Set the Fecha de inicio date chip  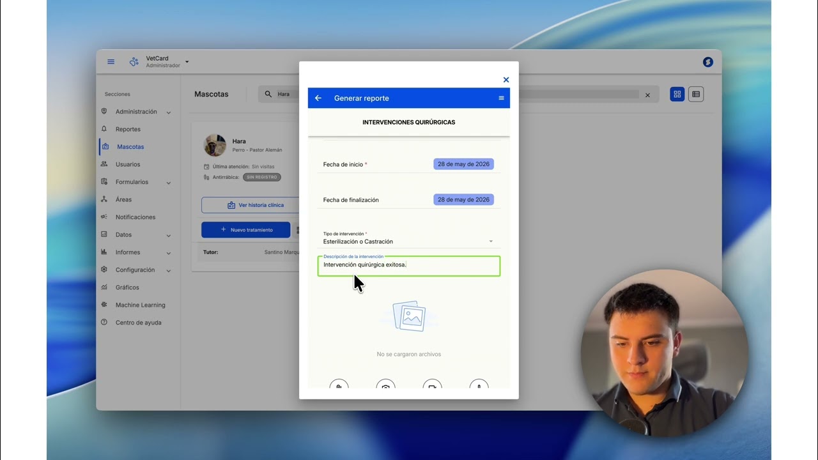pos(463,164)
